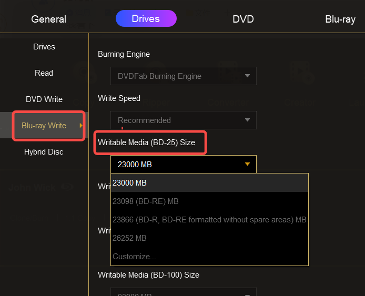Image resolution: width=365 pixels, height=296 pixels.
Task: Open the DVD settings tab
Action: coord(243,19)
